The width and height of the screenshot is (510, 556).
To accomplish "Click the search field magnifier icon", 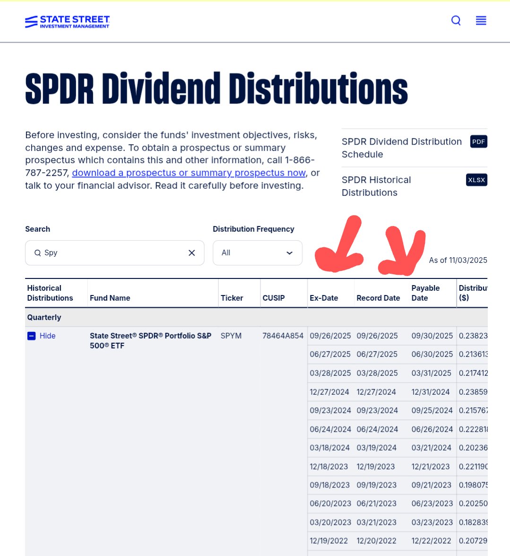I will pyautogui.click(x=37, y=253).
